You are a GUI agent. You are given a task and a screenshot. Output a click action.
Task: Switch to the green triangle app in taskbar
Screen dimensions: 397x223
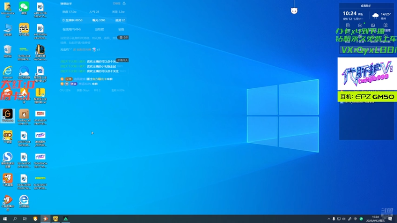point(66,219)
